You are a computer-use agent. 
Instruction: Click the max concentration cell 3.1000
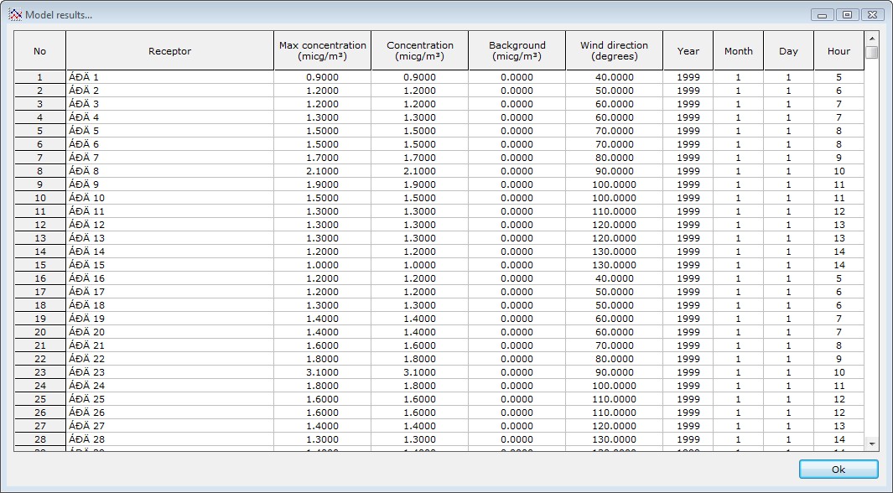pos(322,372)
